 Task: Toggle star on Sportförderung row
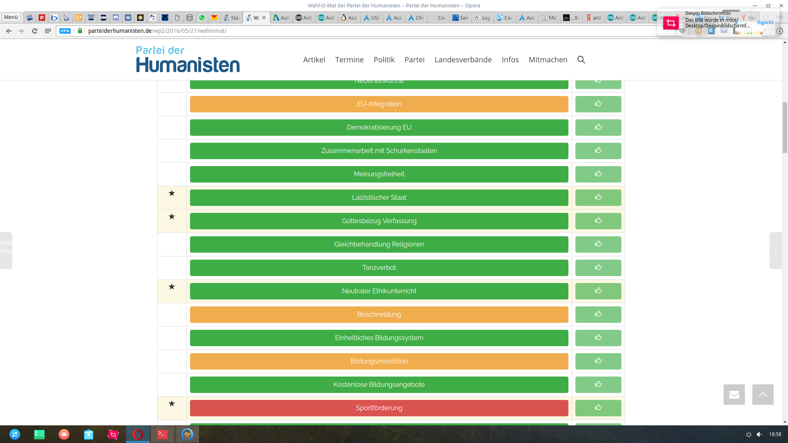click(172, 404)
